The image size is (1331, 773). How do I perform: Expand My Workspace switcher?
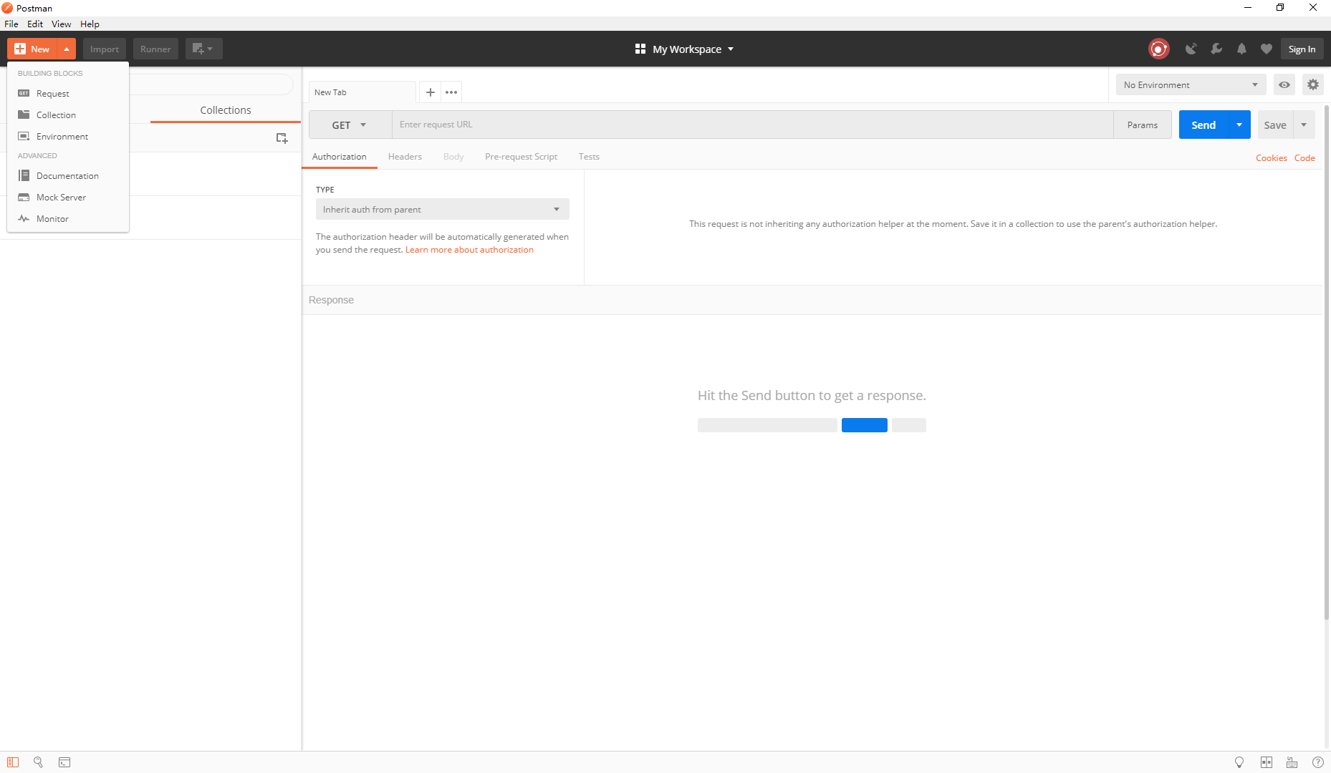pos(684,49)
